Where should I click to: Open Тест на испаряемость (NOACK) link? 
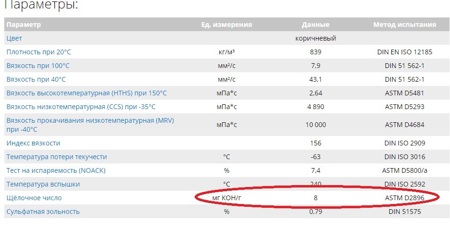pos(56,170)
